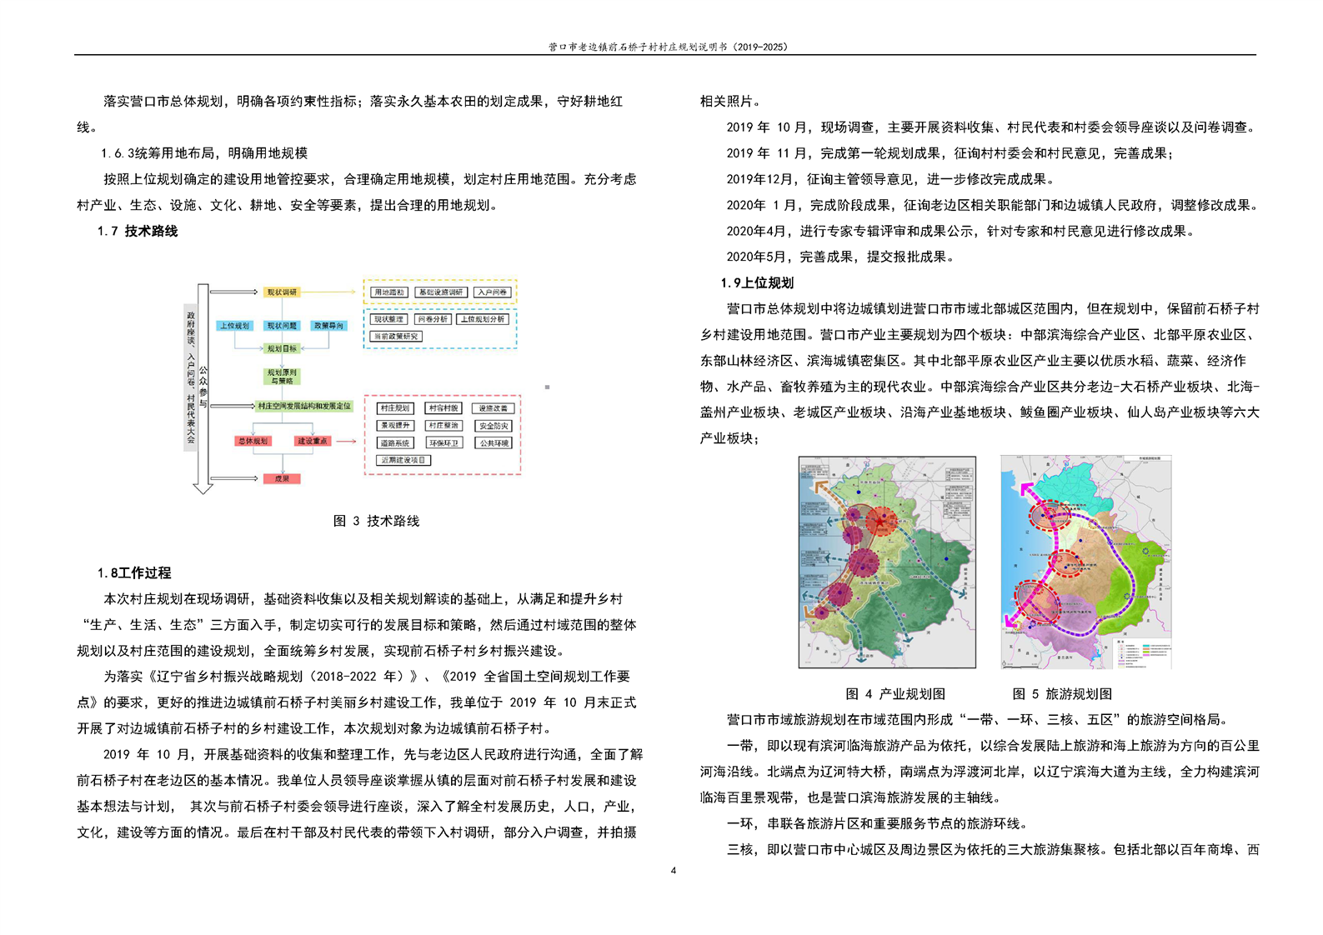Click the gray '政府座谈、入户问卷、村民代表大会' vertical label
1323x935 pixels.
click(190, 377)
